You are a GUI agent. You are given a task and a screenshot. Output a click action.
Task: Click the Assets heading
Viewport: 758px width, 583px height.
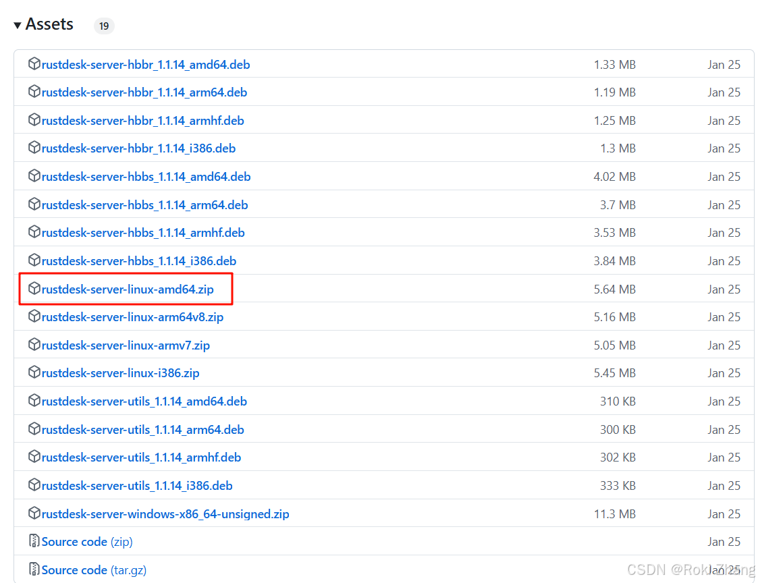[49, 24]
